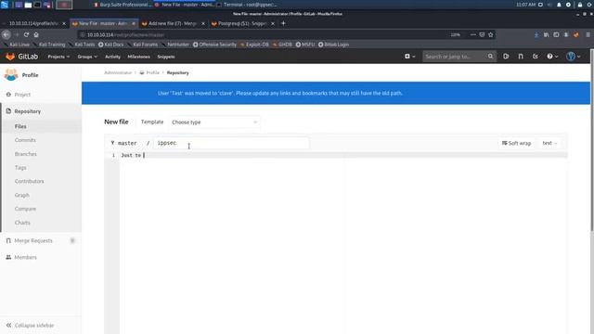Open the Offensive Security bookmark
This screenshot has height=334, width=594.
214,45
